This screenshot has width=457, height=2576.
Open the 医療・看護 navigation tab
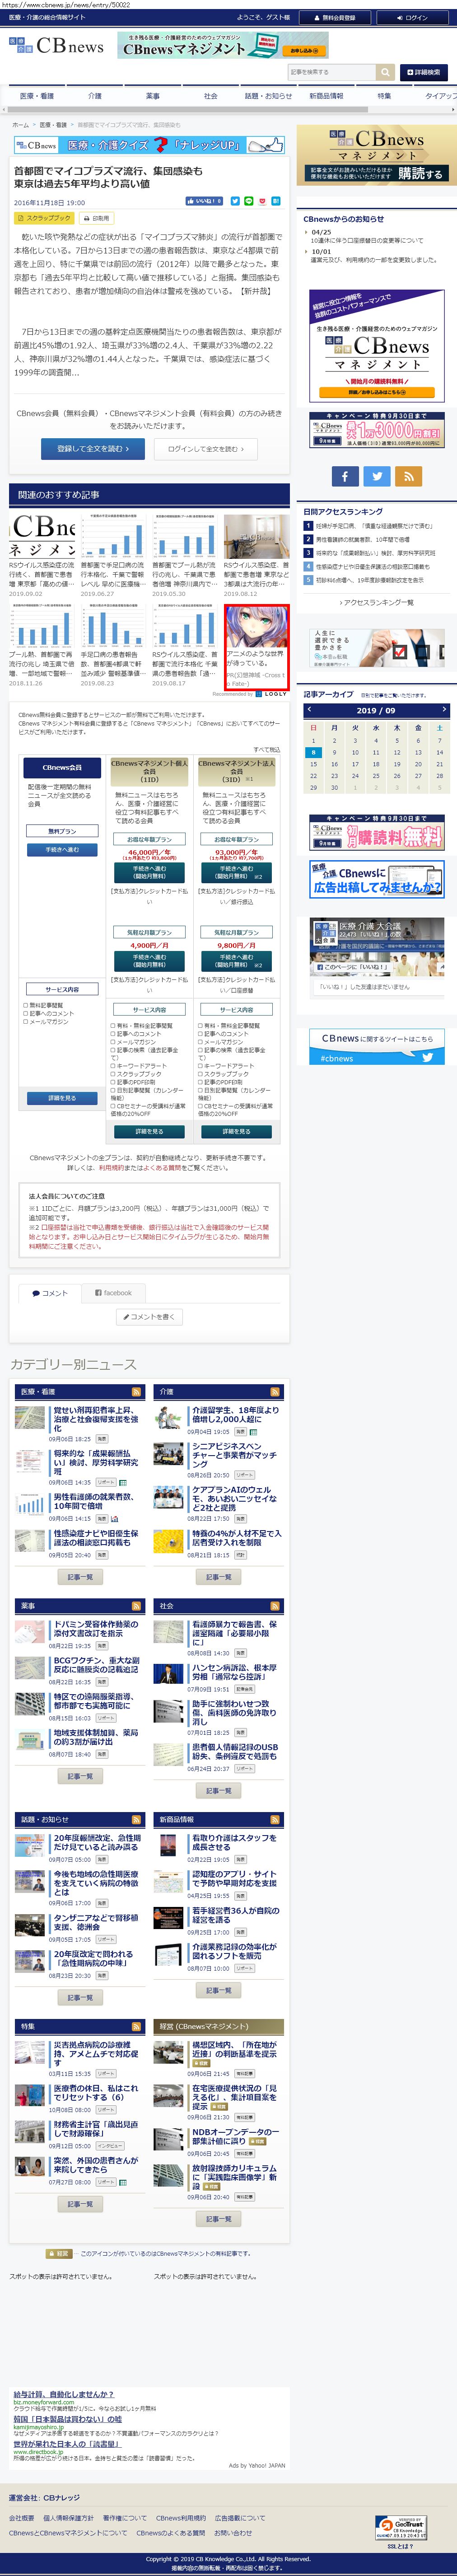tap(37, 96)
